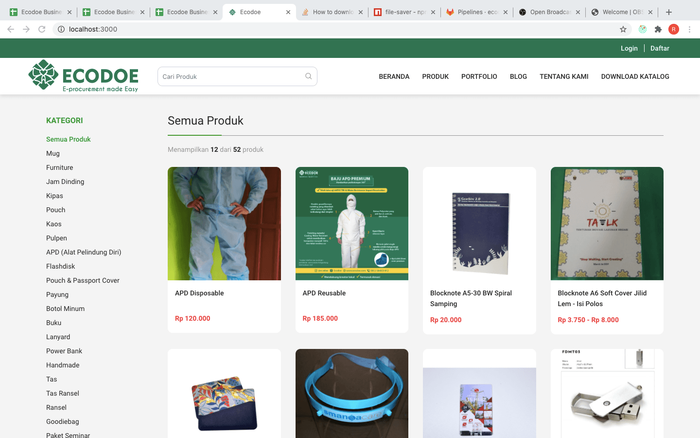Switch to the file-saver npm tab

(x=404, y=12)
